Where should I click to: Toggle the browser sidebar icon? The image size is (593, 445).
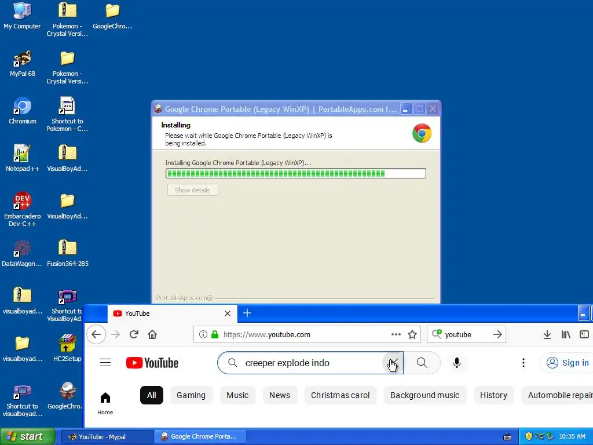(584, 334)
